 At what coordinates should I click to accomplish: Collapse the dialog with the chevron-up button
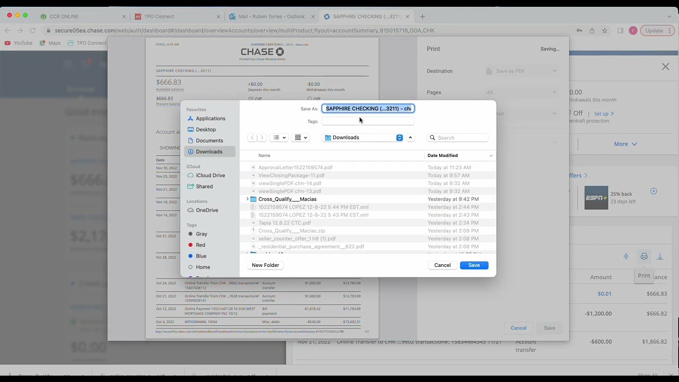410,137
